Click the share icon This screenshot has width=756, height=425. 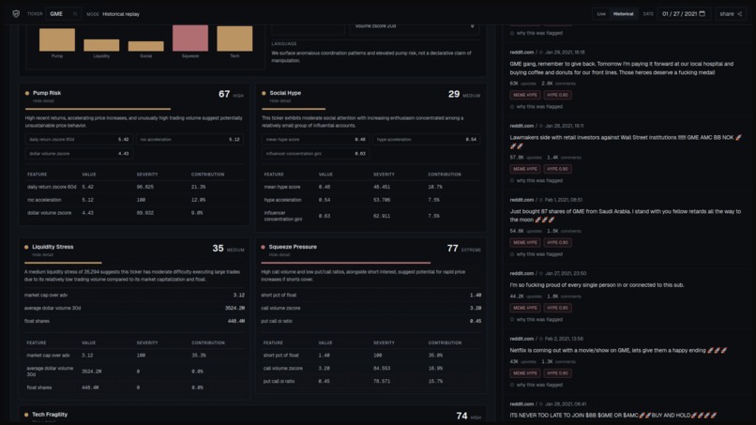(x=740, y=14)
